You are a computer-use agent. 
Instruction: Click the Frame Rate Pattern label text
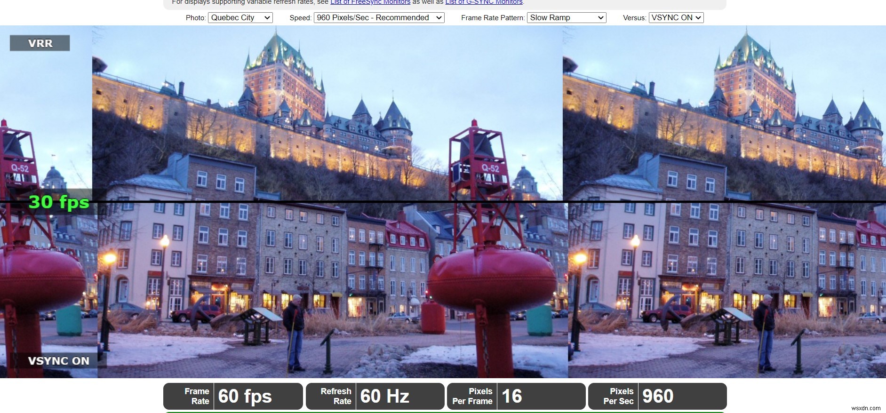tap(492, 18)
